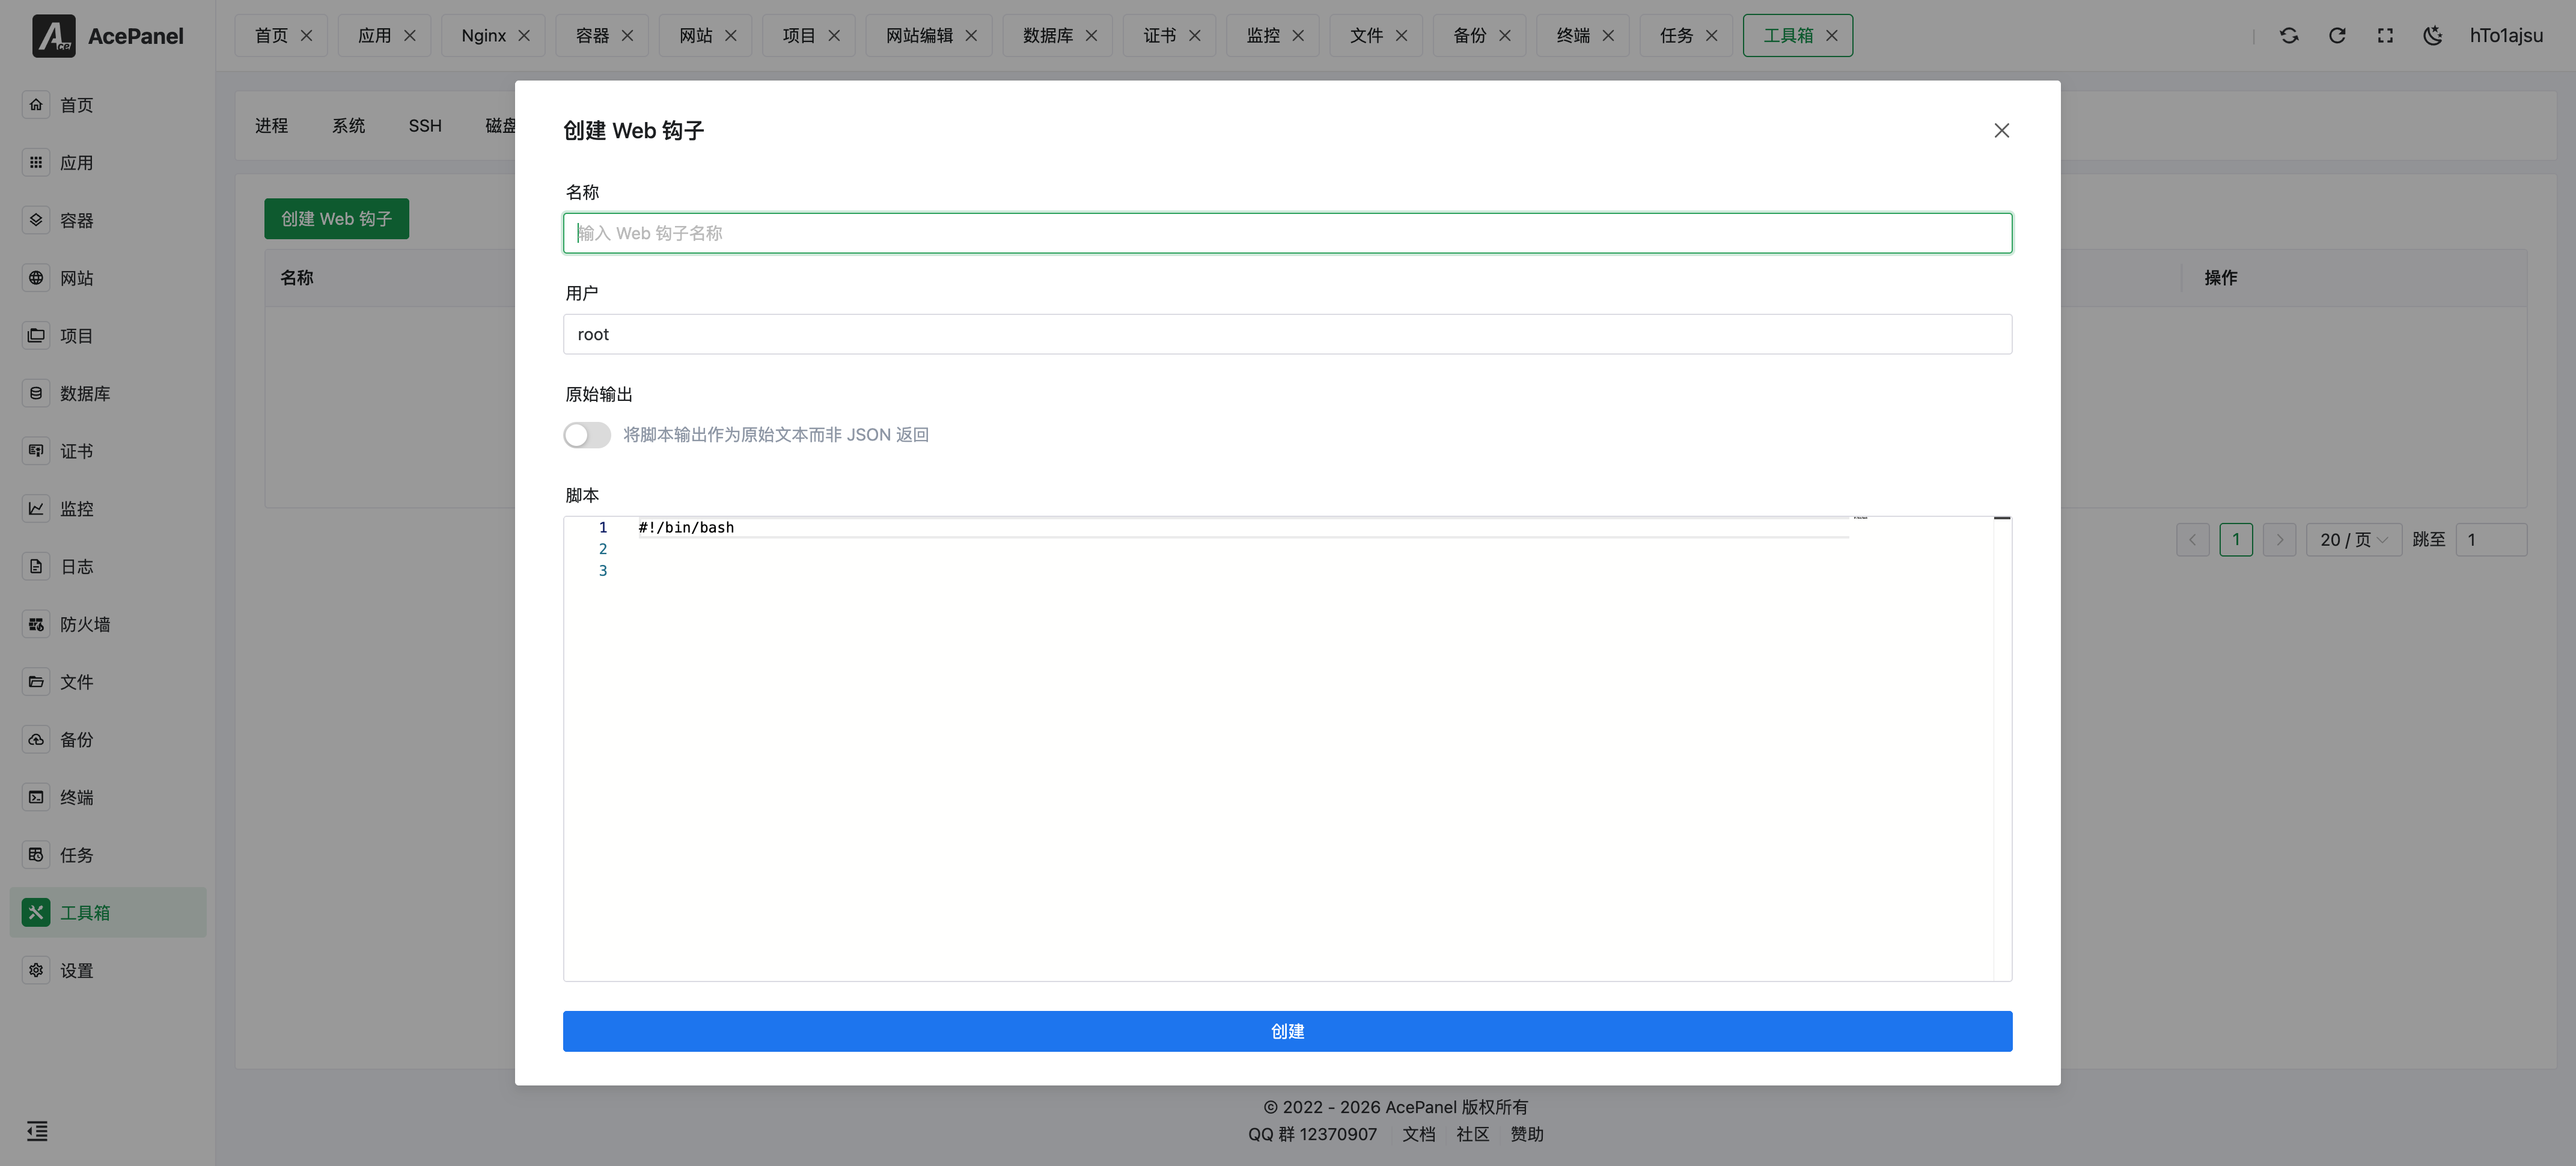
Task: Click the Web 钩子名称 name input field
Action: coord(1287,233)
